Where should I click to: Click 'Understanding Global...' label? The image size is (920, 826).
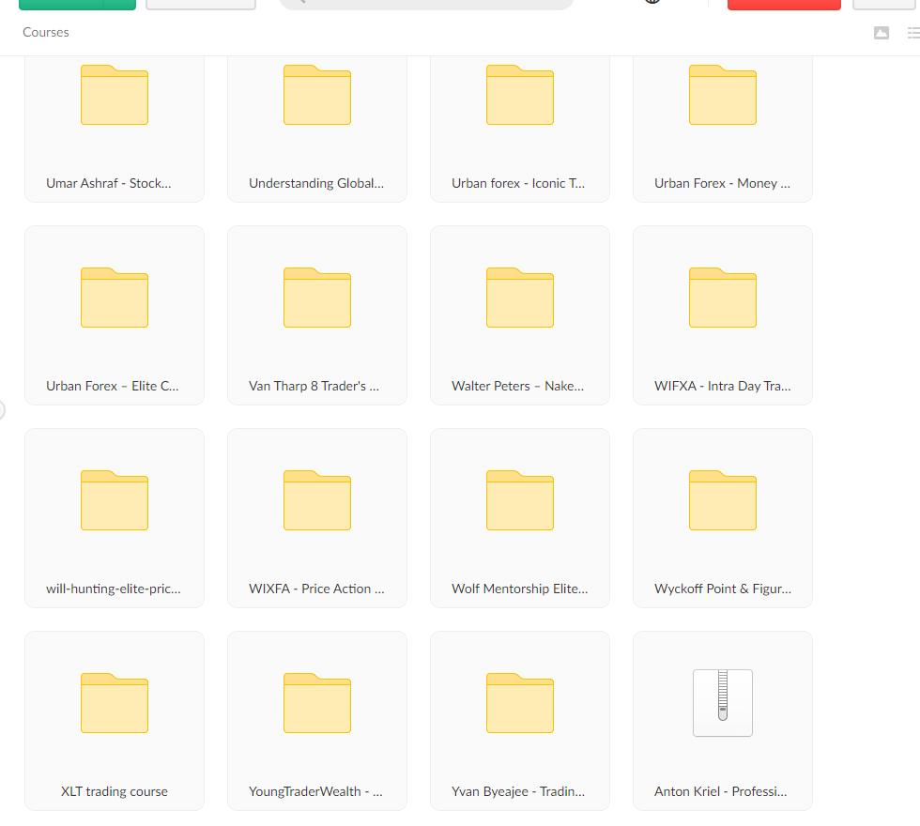(x=316, y=183)
